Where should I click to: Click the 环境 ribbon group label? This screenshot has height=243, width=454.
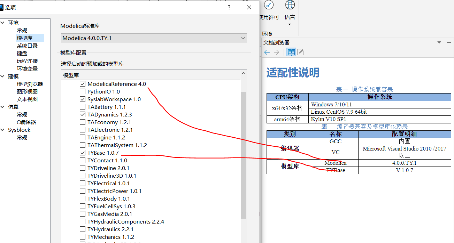pyautogui.click(x=267, y=34)
